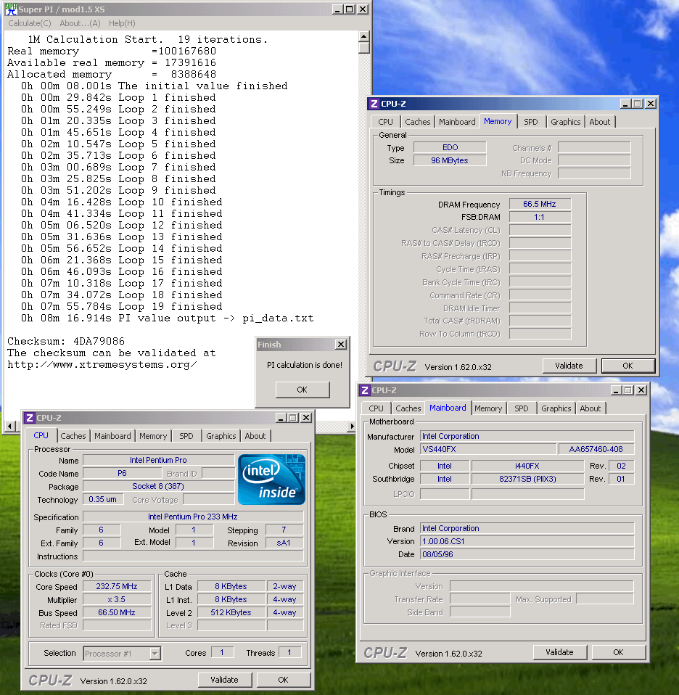Click the Core Speed value field
The height and width of the screenshot is (695, 679).
[x=116, y=586]
